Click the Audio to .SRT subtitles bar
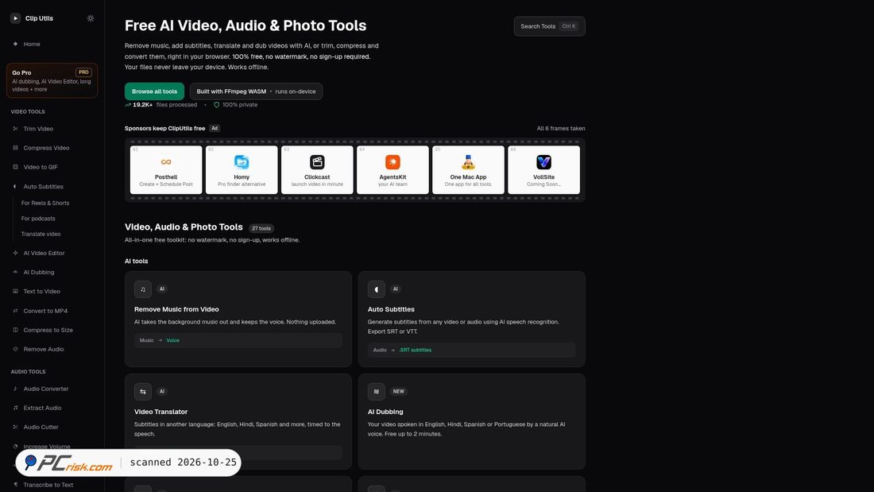Screen dimensions: 874x492 (x=471, y=350)
